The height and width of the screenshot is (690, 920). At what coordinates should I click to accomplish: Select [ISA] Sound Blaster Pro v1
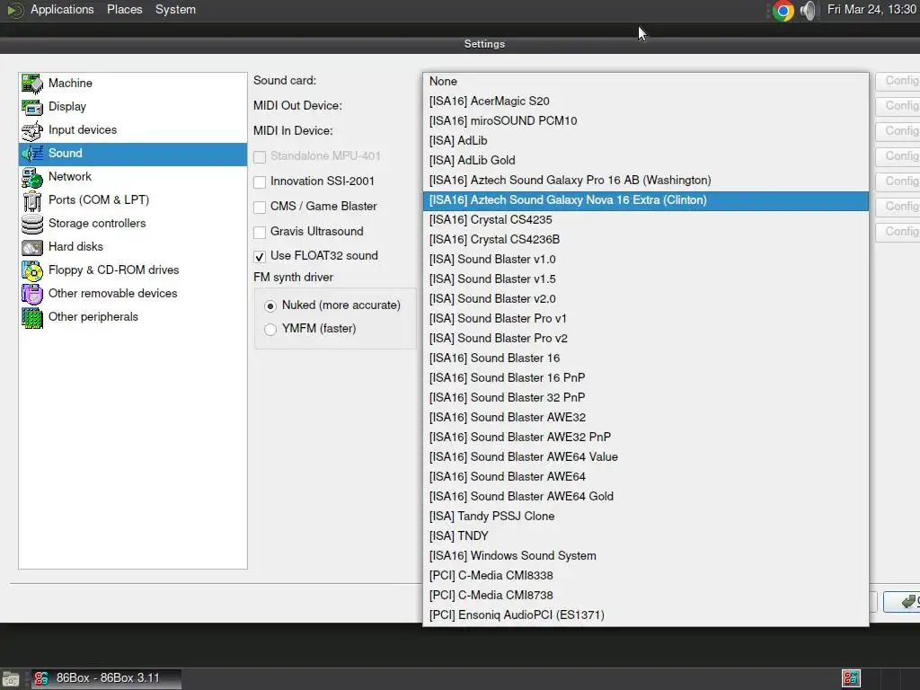[645, 319]
